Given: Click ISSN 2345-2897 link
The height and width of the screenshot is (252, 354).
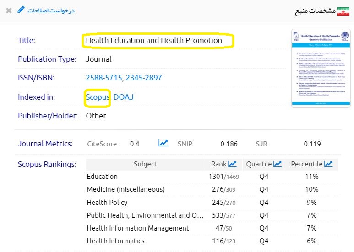Looking at the screenshot, I should (x=144, y=78).
